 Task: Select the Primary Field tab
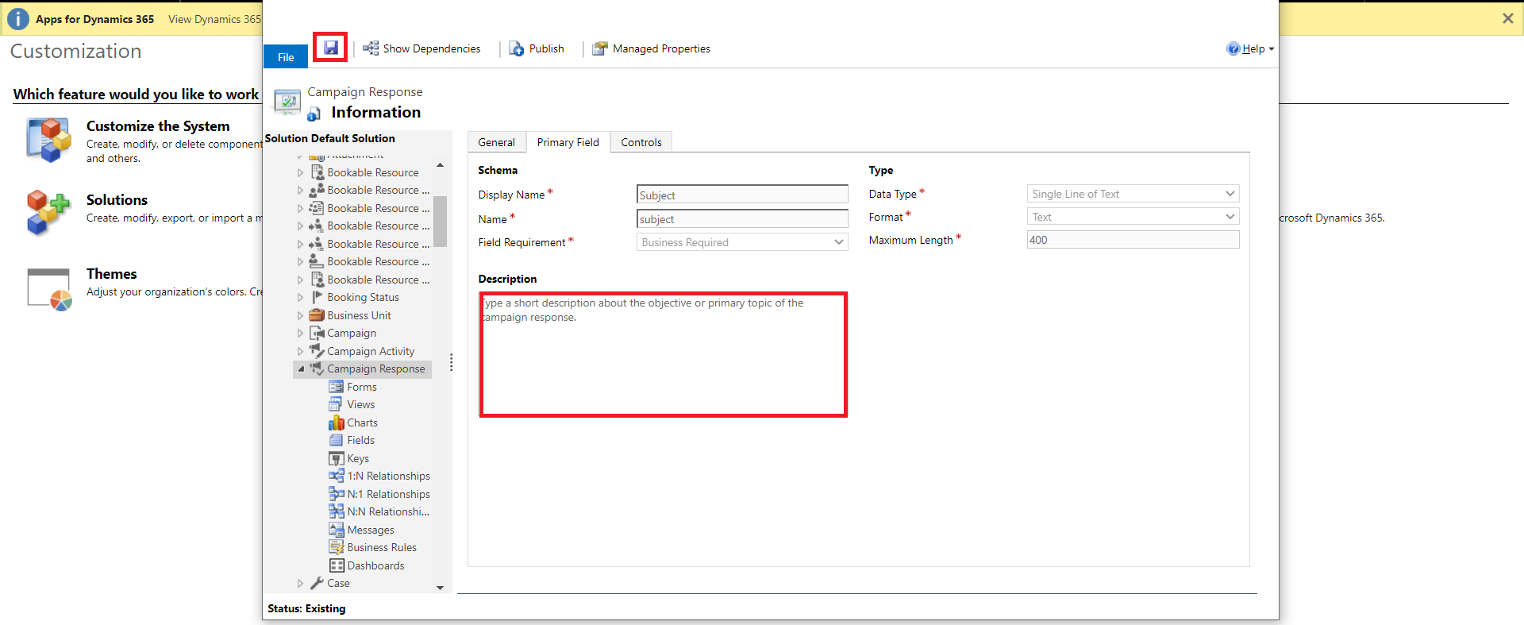pos(568,142)
